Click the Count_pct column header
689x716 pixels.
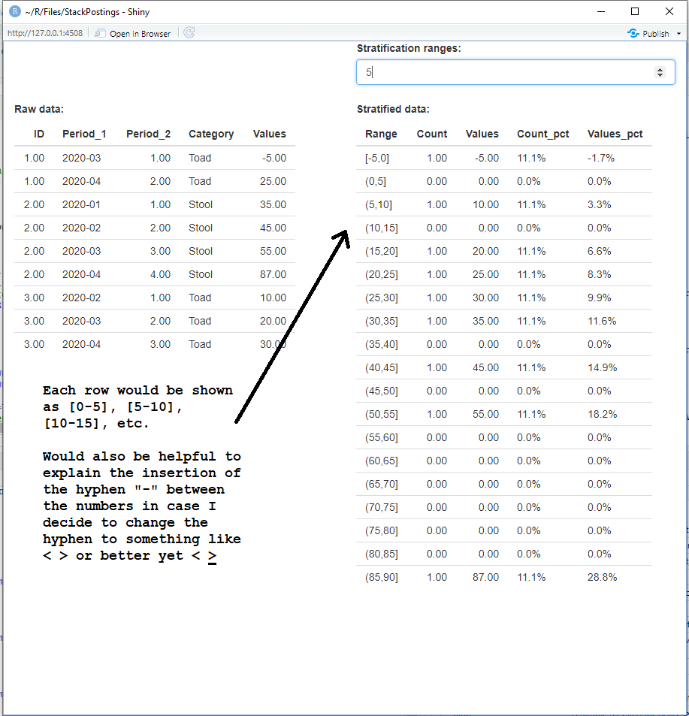[542, 134]
